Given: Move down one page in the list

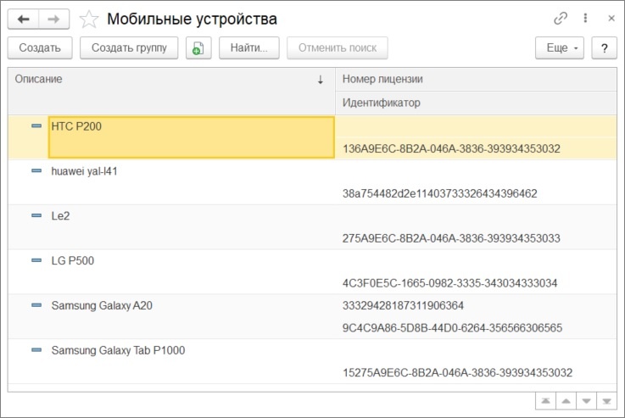Looking at the screenshot, I should (x=586, y=401).
